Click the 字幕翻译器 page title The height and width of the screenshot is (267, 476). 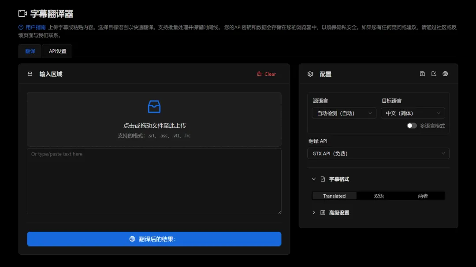(x=52, y=14)
